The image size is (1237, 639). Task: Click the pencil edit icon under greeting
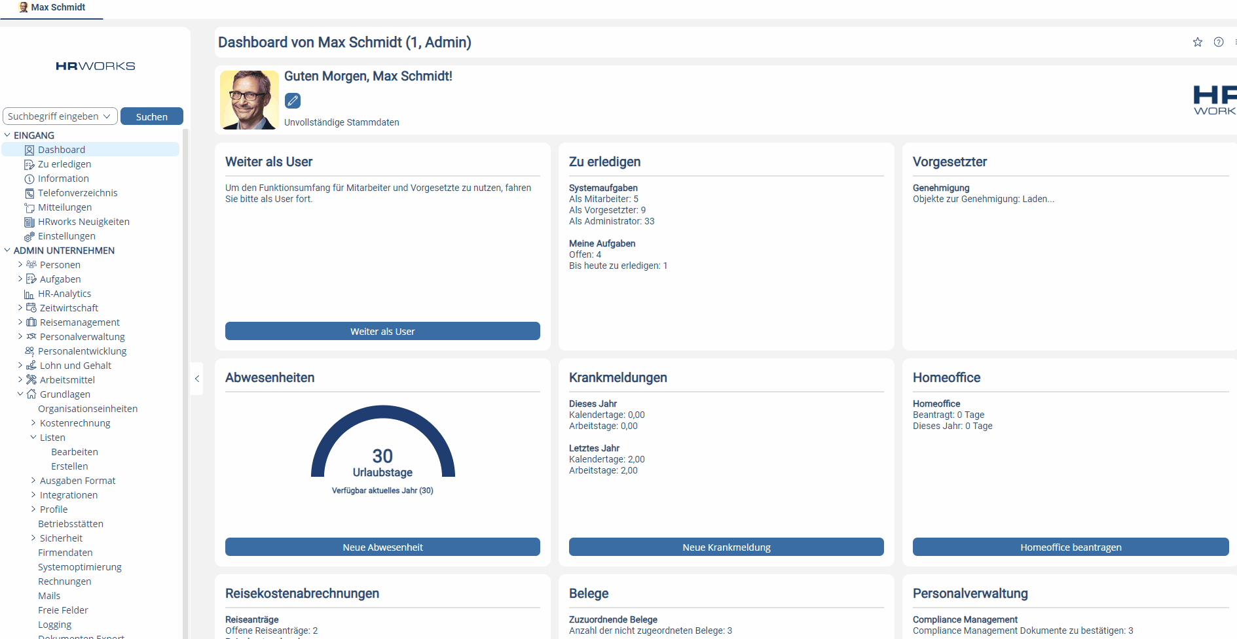[293, 101]
